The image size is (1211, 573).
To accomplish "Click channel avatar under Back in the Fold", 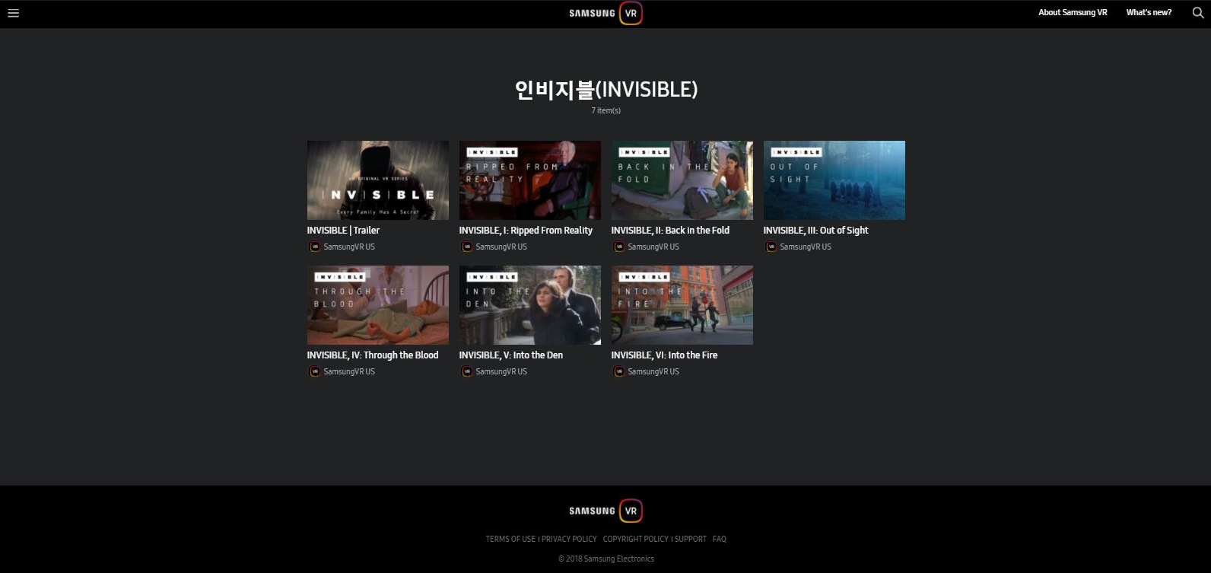I will (618, 247).
